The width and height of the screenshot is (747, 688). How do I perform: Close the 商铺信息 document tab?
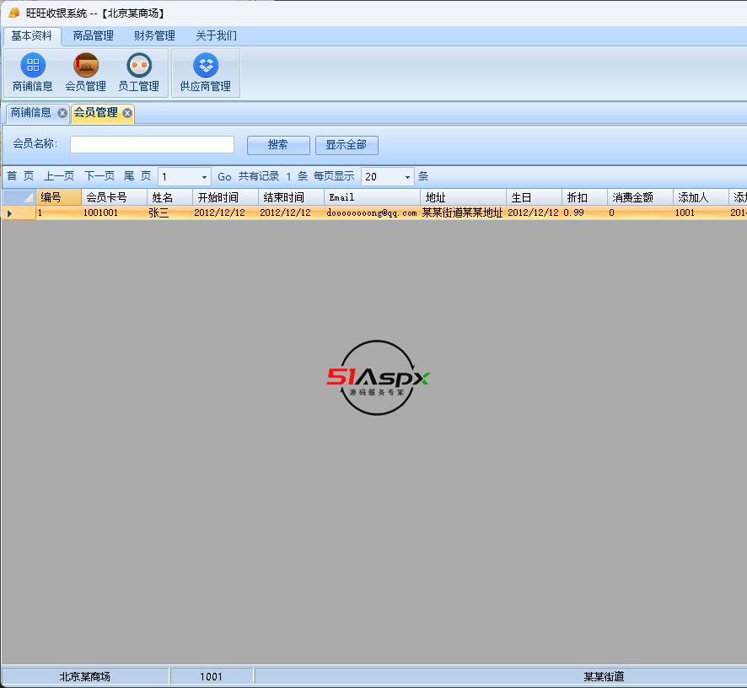pos(62,113)
